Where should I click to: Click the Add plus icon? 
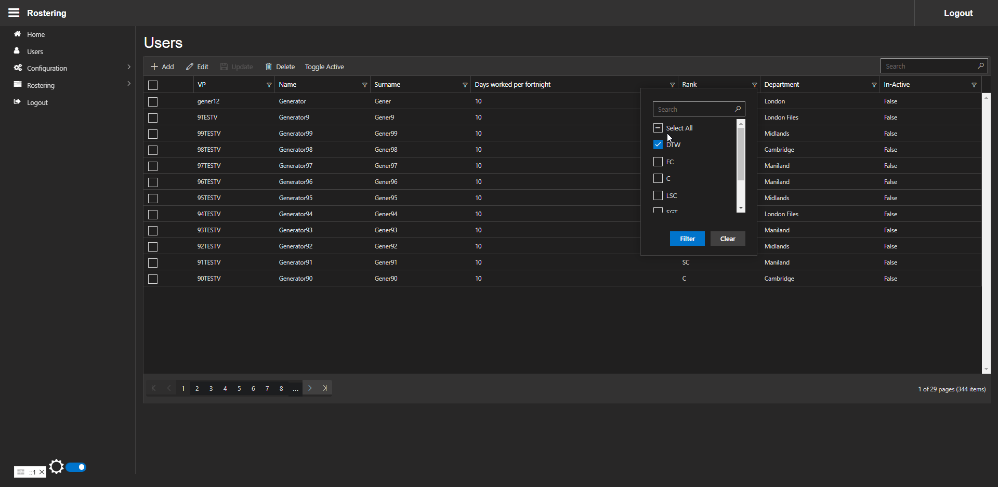(x=154, y=67)
